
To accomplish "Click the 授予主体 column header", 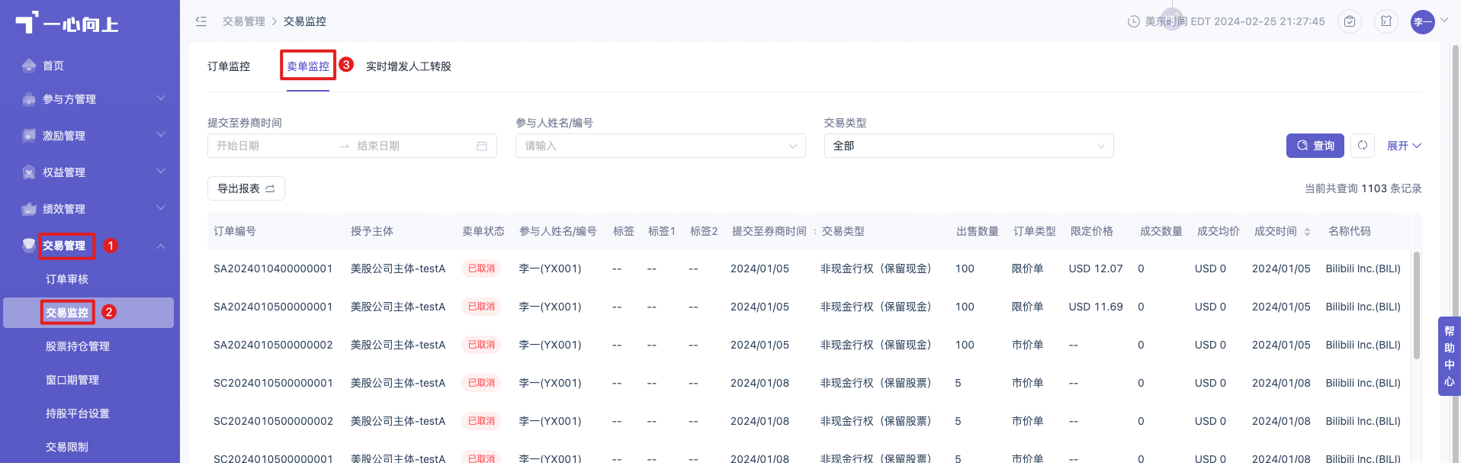I will (372, 231).
